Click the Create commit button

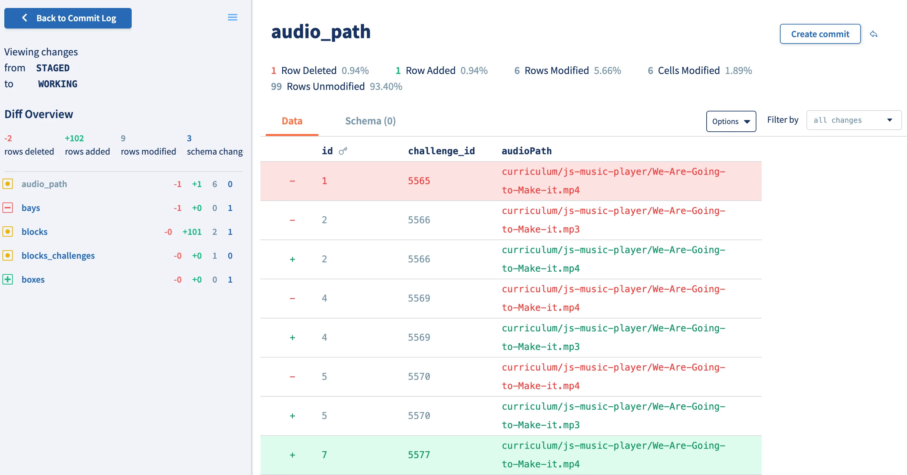click(x=820, y=34)
